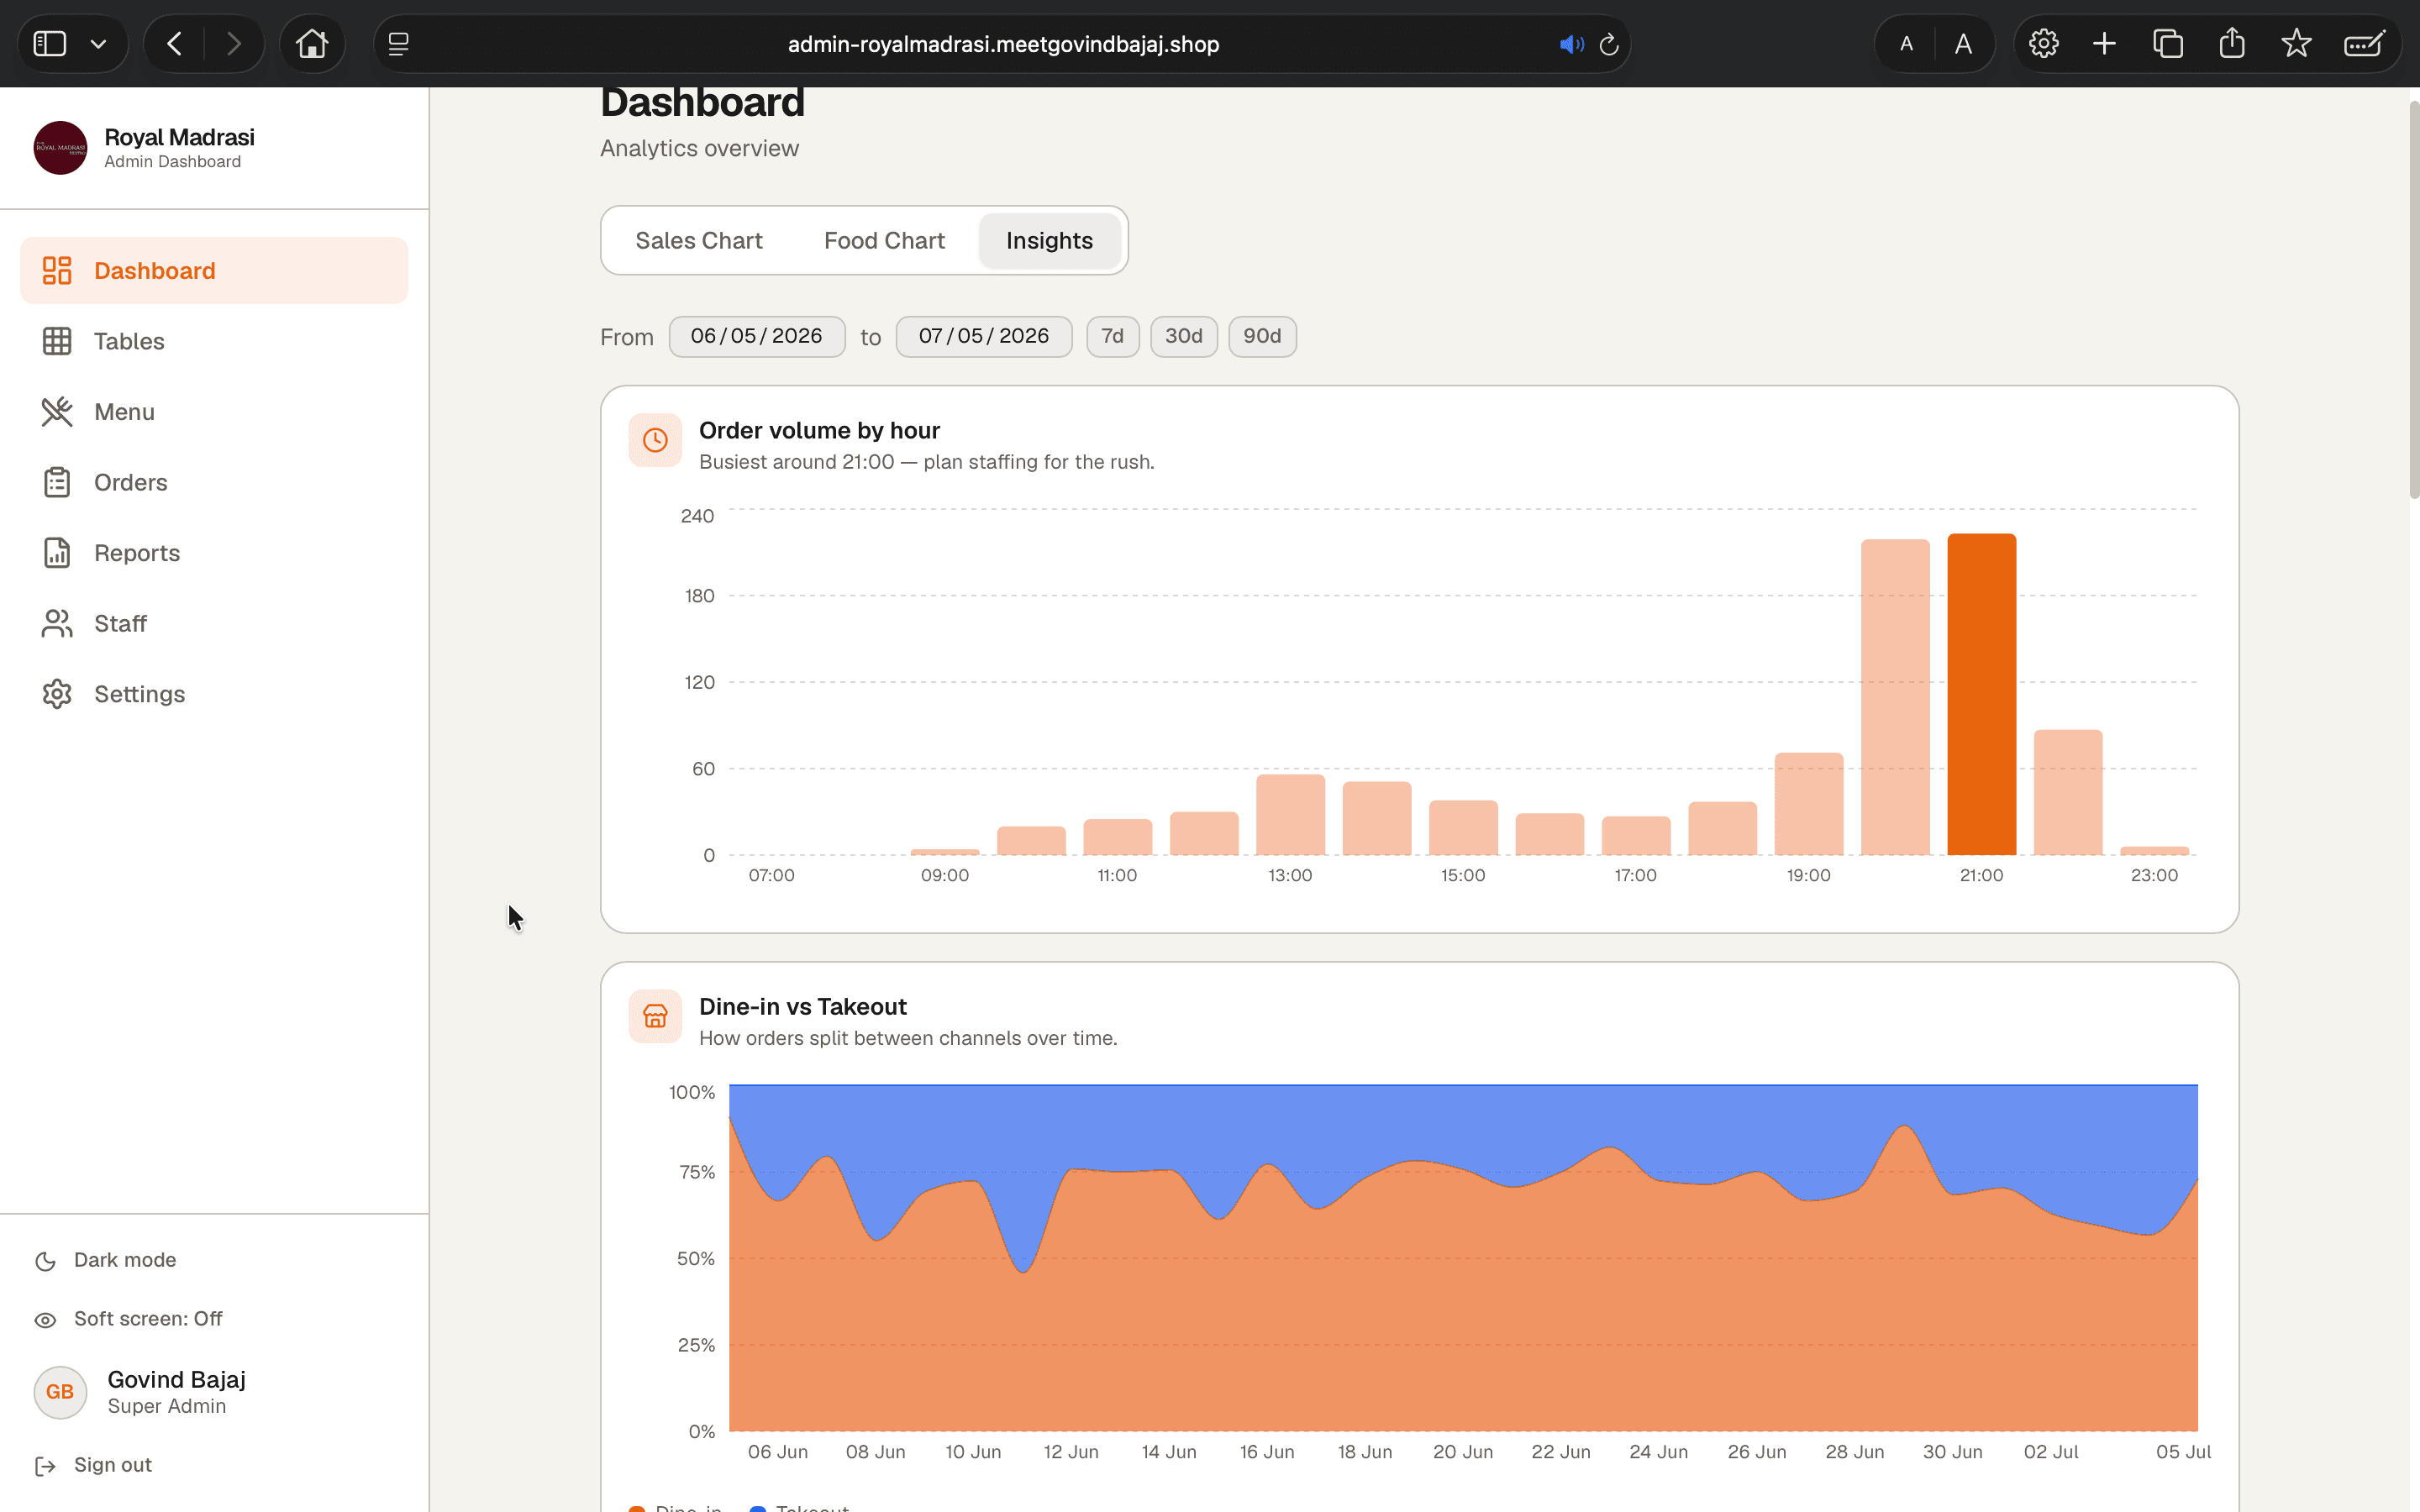This screenshot has width=2420, height=1512.
Task: Click the Sign out arrow icon
Action: [x=45, y=1465]
